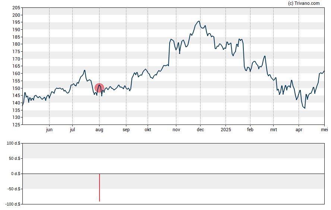331x210 pixels.
Task: Select the 'mei' month label
Action: (324, 130)
